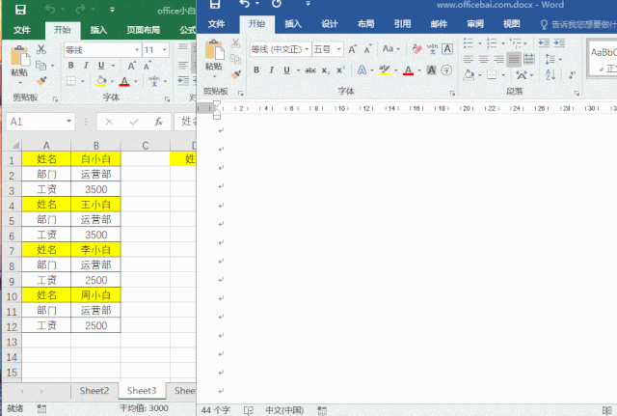617x416 pixels.
Task: Click Word's distributed alignment icon
Action: coord(529,60)
